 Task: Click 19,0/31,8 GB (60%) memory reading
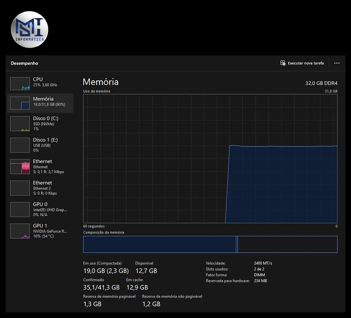coord(49,104)
